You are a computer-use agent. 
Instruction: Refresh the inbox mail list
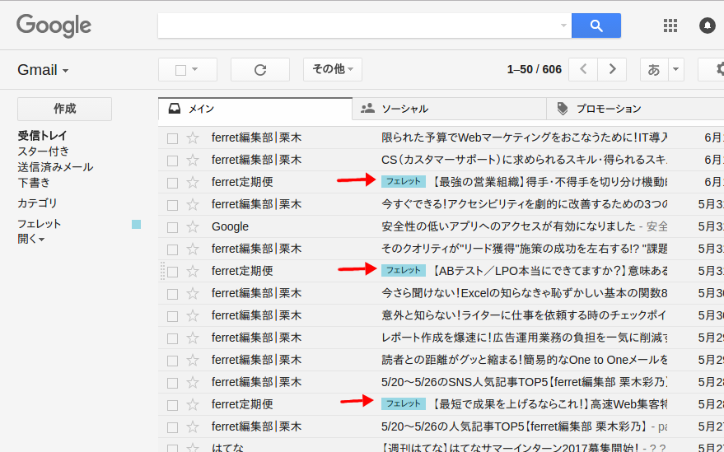point(260,70)
